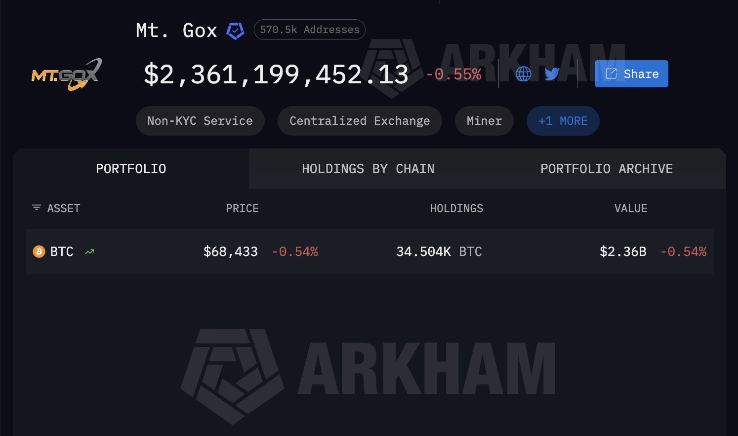Switch to the HOLDINGS BY CHAIN tab
Image resolution: width=738 pixels, height=436 pixels.
point(368,169)
